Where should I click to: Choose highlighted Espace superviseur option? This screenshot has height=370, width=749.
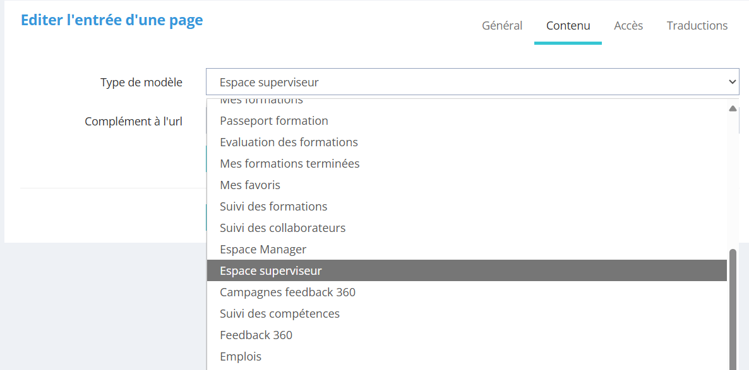[271, 271]
